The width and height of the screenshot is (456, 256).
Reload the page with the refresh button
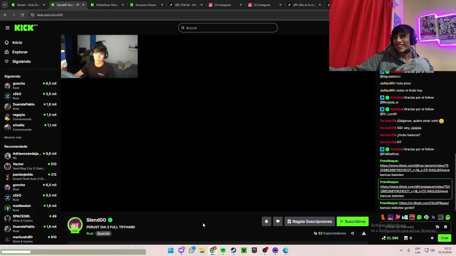(22, 15)
